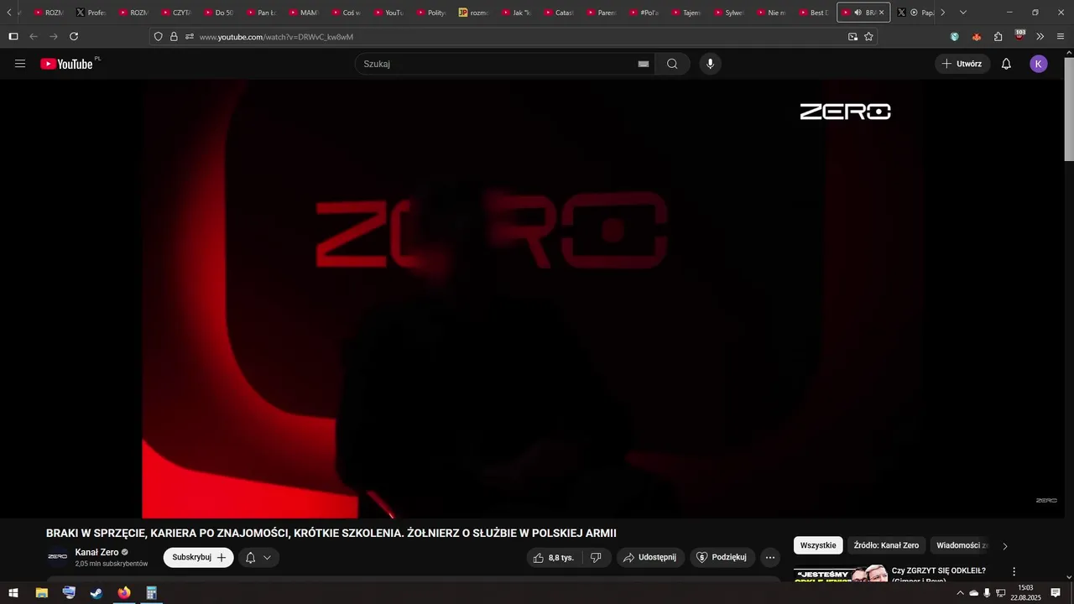1074x604 pixels.
Task: Switch to the 'CZYTA' tab
Action: (175, 13)
